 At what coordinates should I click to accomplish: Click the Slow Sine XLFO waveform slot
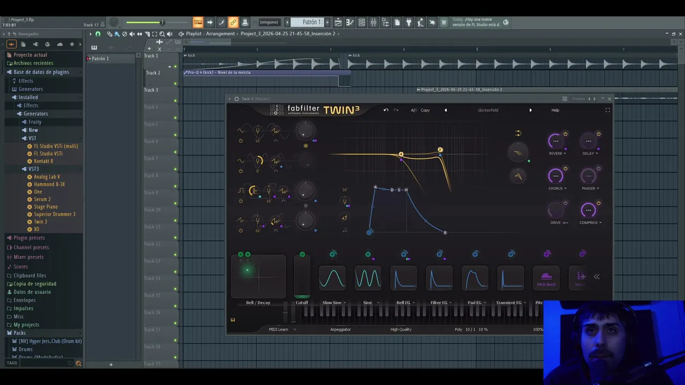coord(332,278)
